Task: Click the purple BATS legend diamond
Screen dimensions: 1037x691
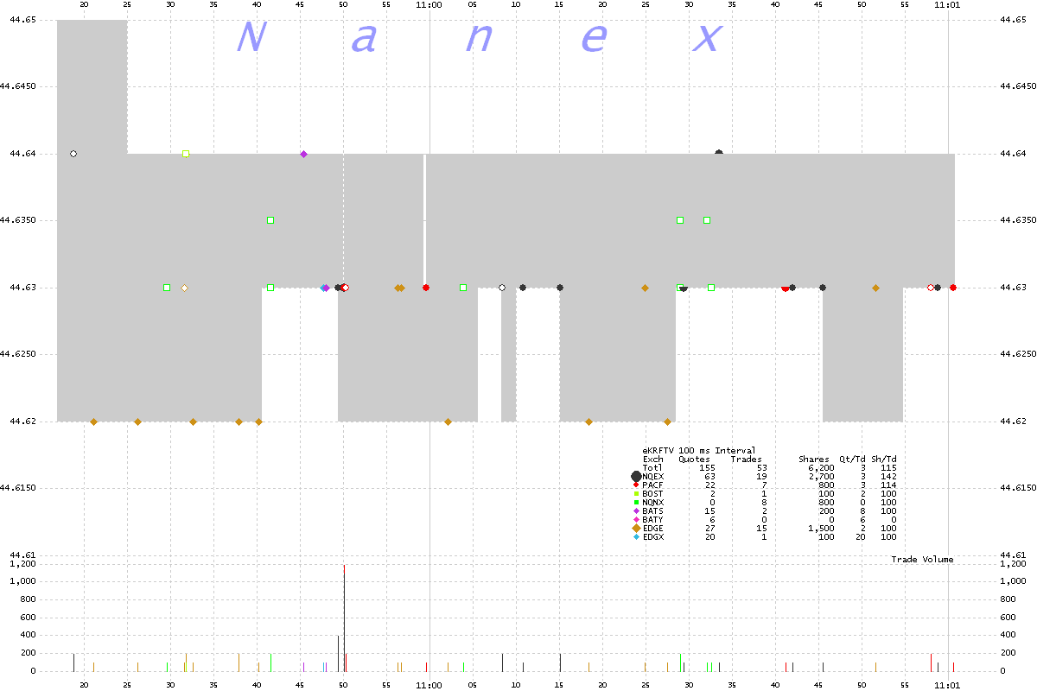Action: pos(637,511)
